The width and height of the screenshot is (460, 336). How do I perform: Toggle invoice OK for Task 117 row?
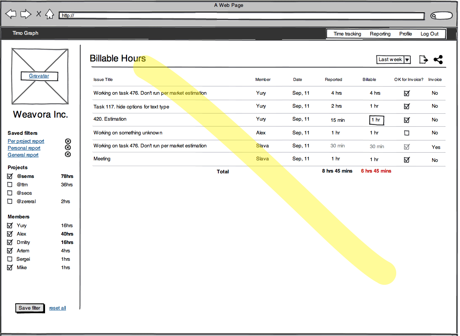407,107
